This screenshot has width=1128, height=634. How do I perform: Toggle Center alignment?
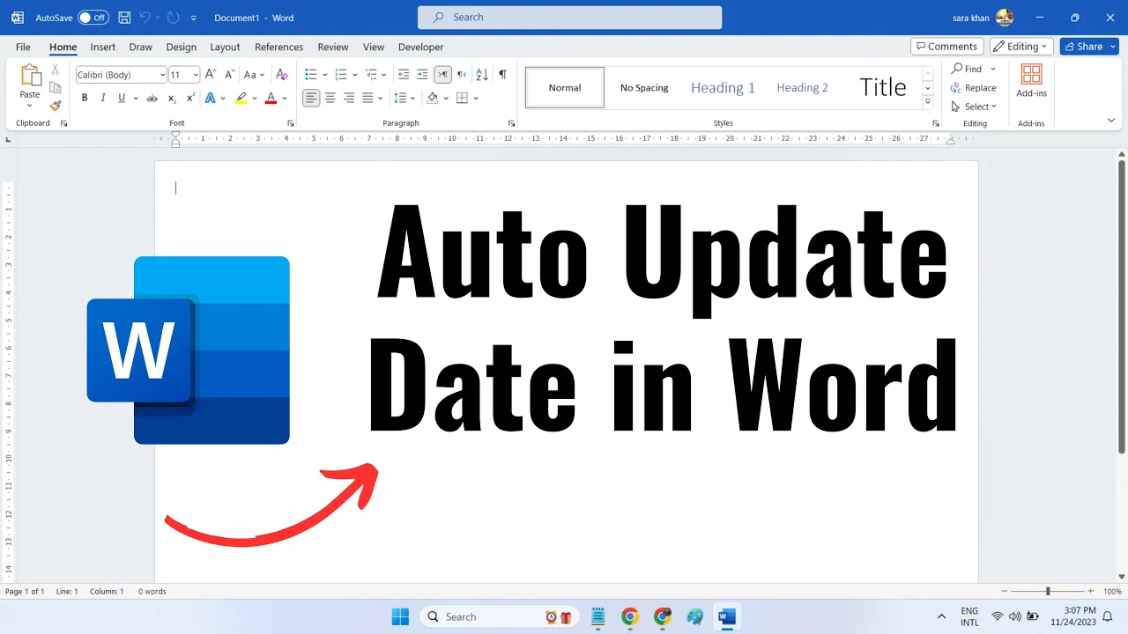click(x=330, y=98)
